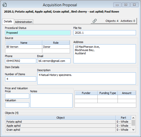The width and height of the screenshot is (141, 137).
Task: Click the Amount column header
Action: point(127,93)
